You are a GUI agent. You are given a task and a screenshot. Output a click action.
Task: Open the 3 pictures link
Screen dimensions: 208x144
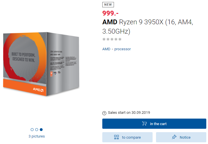coord(37,136)
